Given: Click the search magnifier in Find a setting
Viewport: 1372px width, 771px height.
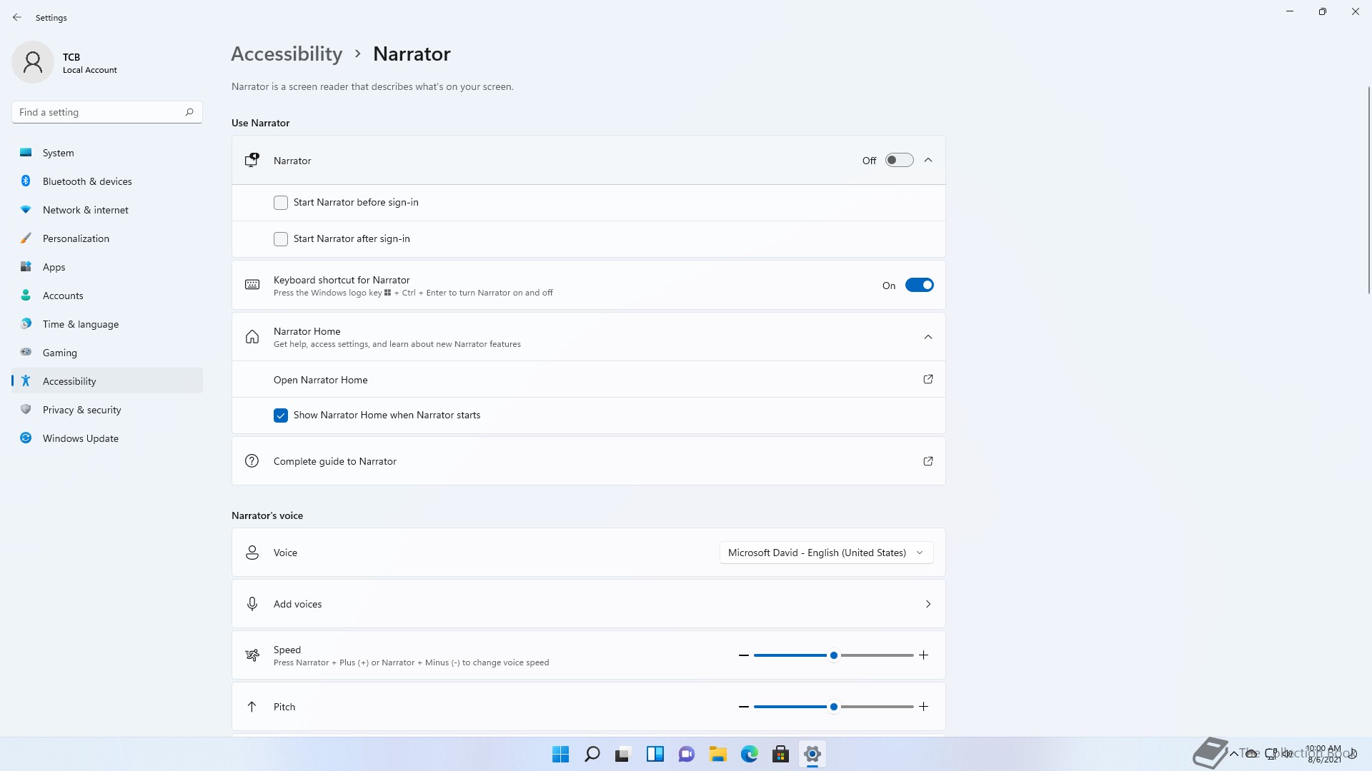Looking at the screenshot, I should (x=189, y=112).
